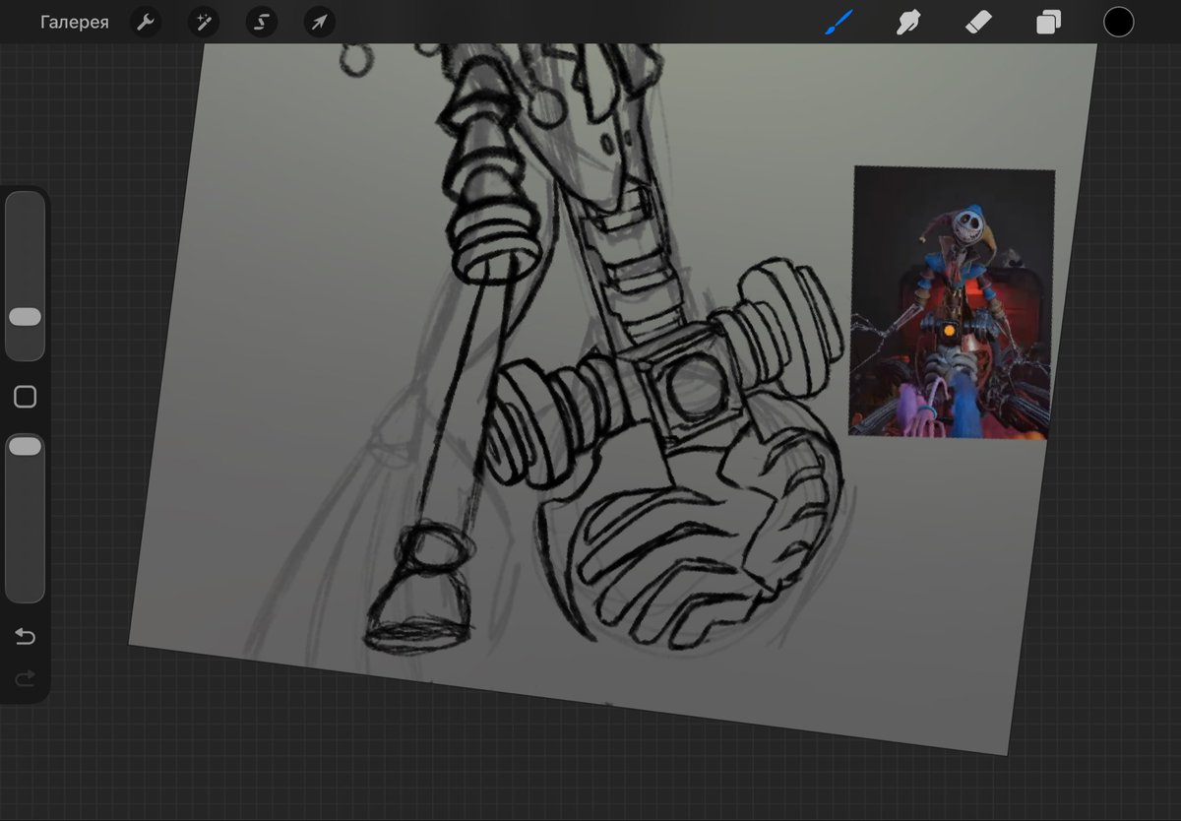
Task: Undo the last stroke
Action: point(25,637)
